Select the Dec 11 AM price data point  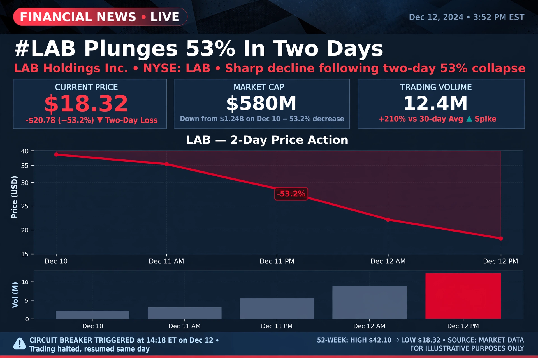click(x=166, y=164)
